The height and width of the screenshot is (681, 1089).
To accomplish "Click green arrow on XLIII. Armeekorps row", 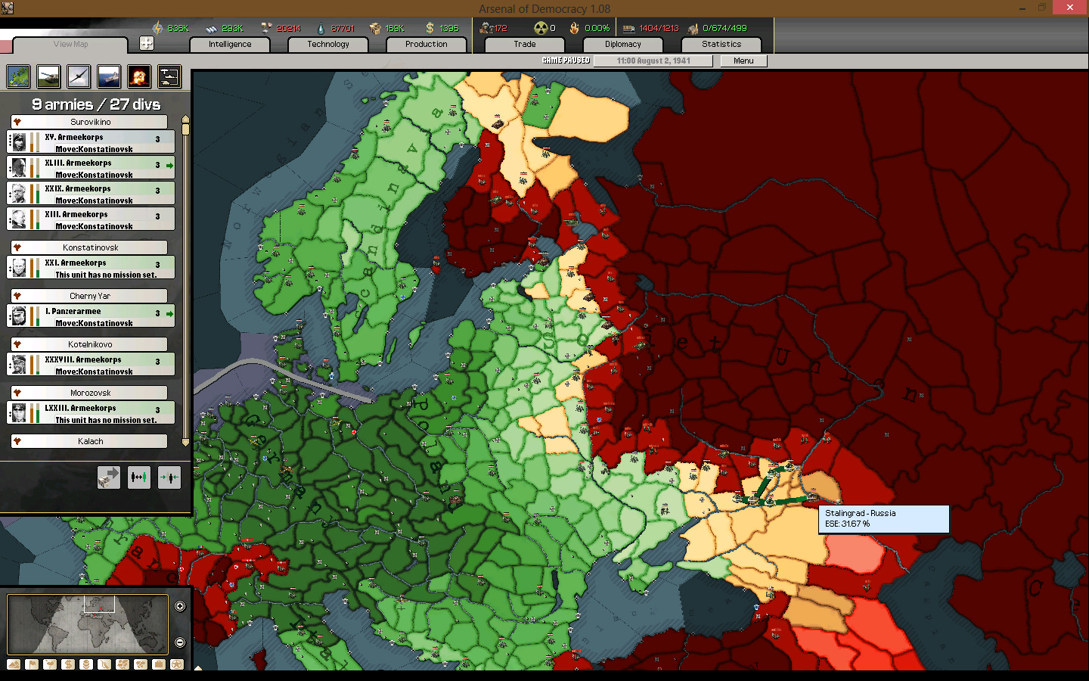I will 169,165.
